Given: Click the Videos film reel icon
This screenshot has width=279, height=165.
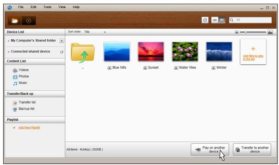Looking at the screenshot, I should click(x=15, y=71).
